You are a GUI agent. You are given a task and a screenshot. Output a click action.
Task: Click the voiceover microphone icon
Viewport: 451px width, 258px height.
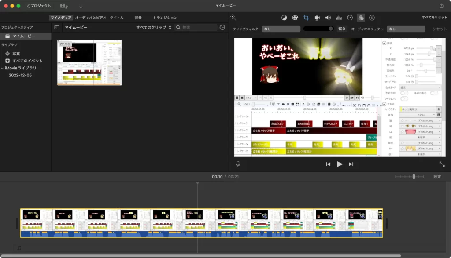[x=238, y=164]
